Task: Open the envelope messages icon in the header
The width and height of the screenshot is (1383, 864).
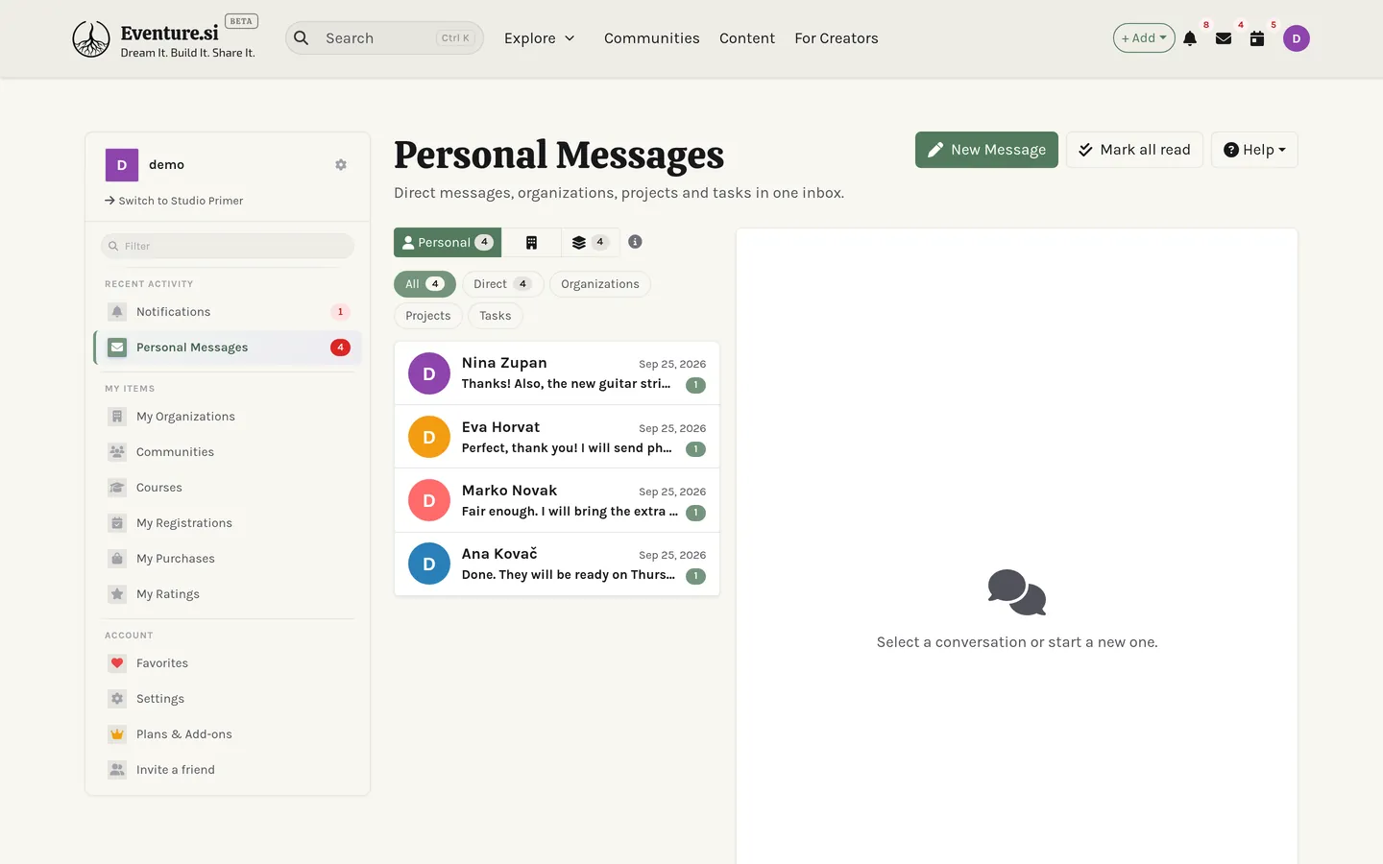Action: coord(1224,38)
